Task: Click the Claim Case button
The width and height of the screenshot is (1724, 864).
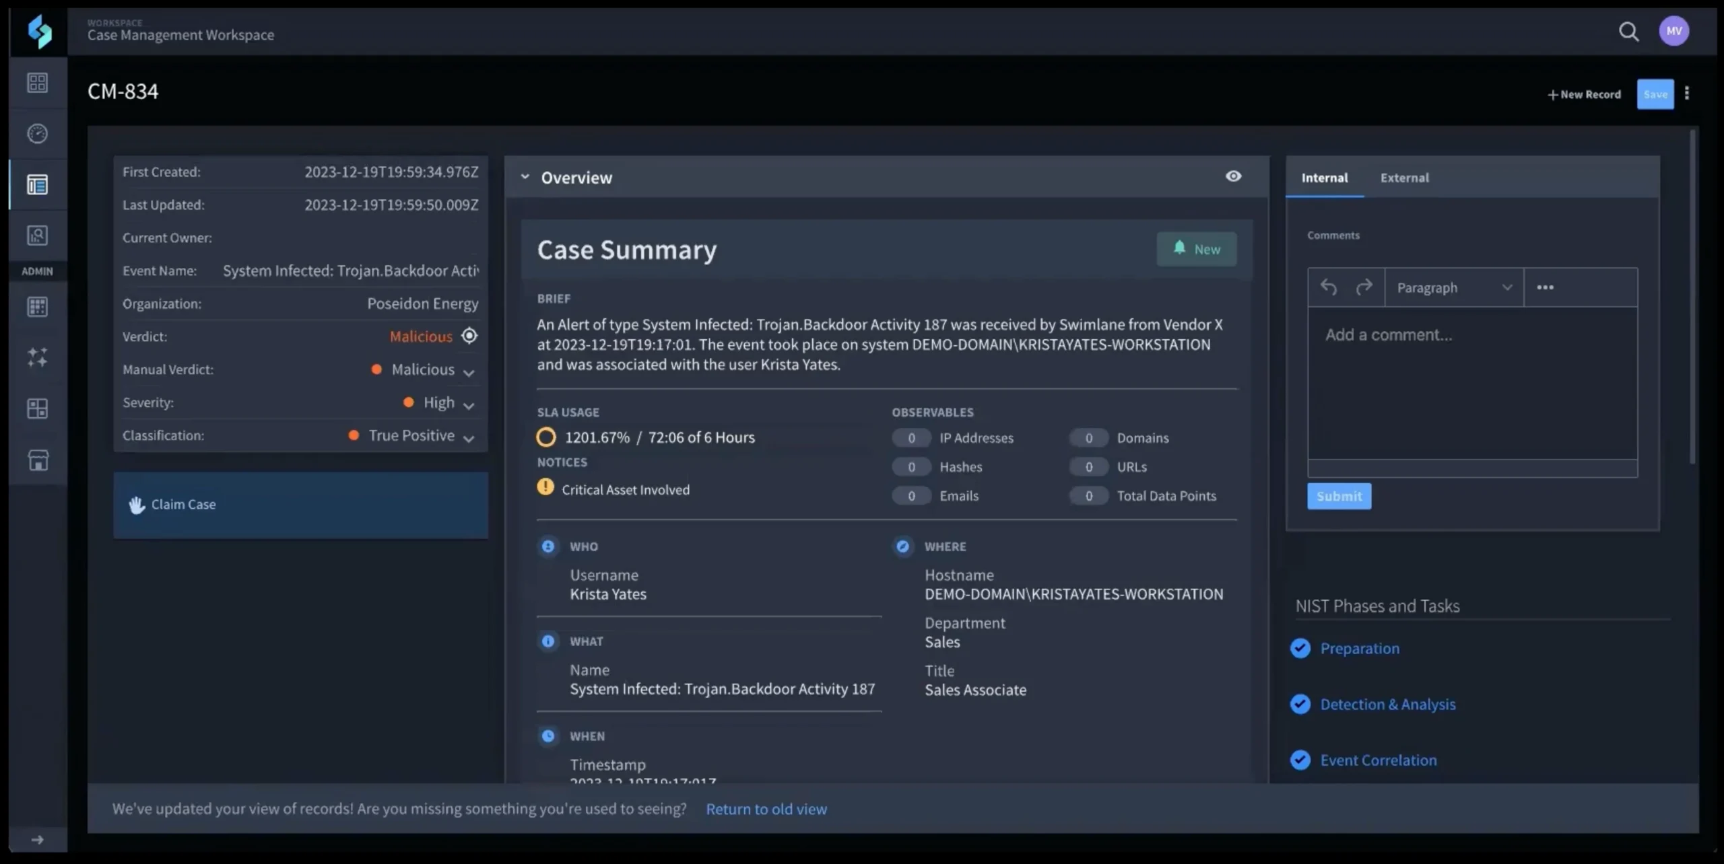Action: pyautogui.click(x=300, y=505)
